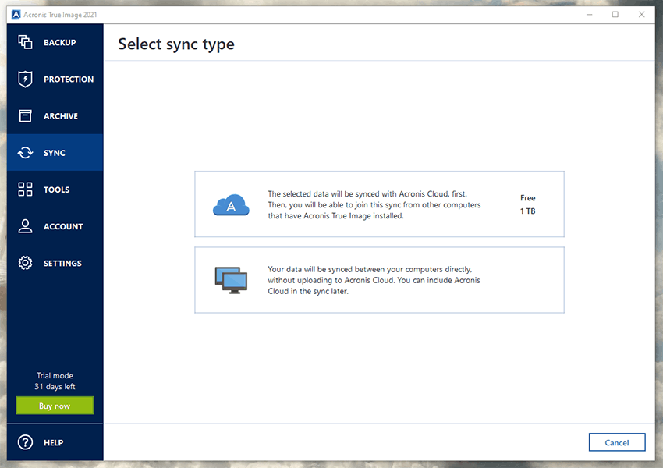Click the Free 1 TB label
Image resolution: width=663 pixels, height=468 pixels.
coord(528,204)
